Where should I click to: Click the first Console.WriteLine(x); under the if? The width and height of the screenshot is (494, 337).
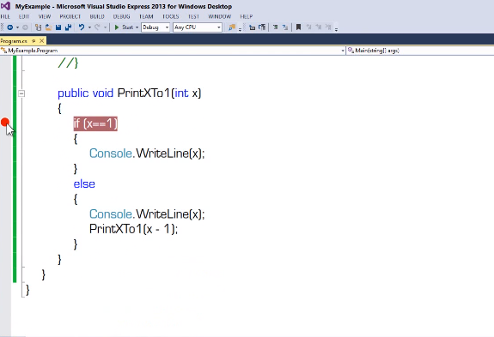[x=147, y=153]
